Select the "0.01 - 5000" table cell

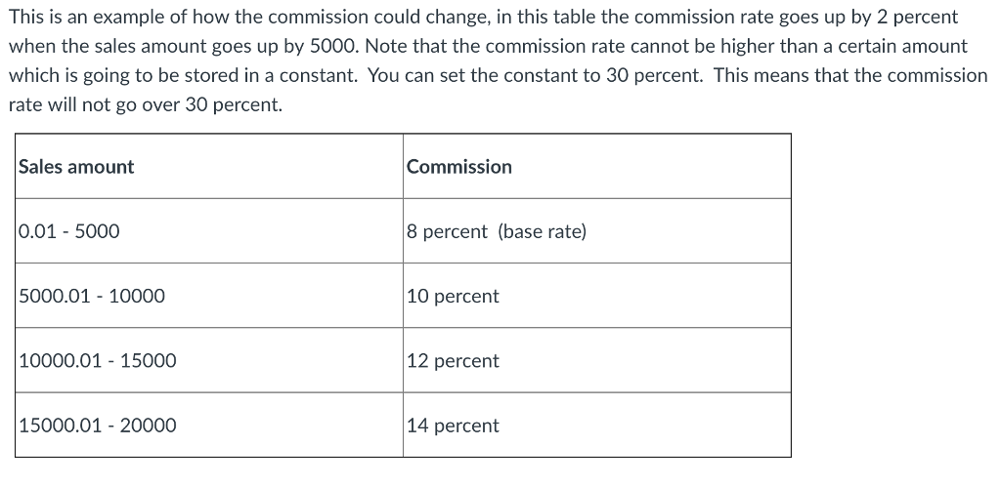[209, 230]
